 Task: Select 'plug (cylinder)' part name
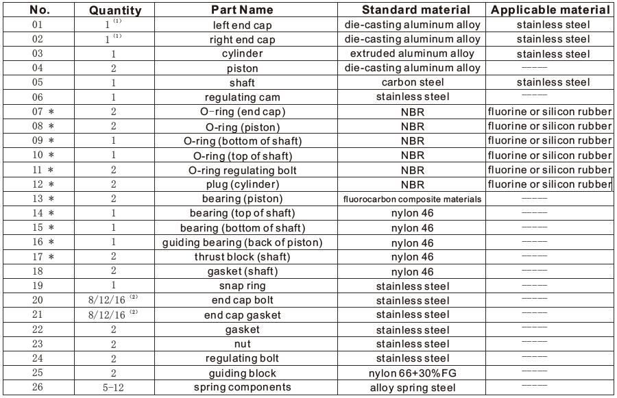click(242, 185)
